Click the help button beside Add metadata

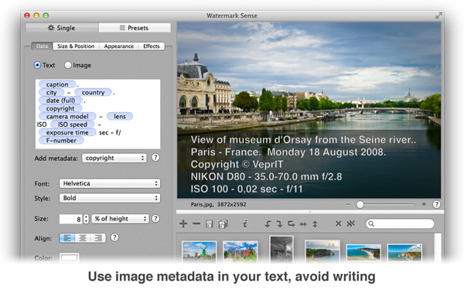[x=155, y=158]
